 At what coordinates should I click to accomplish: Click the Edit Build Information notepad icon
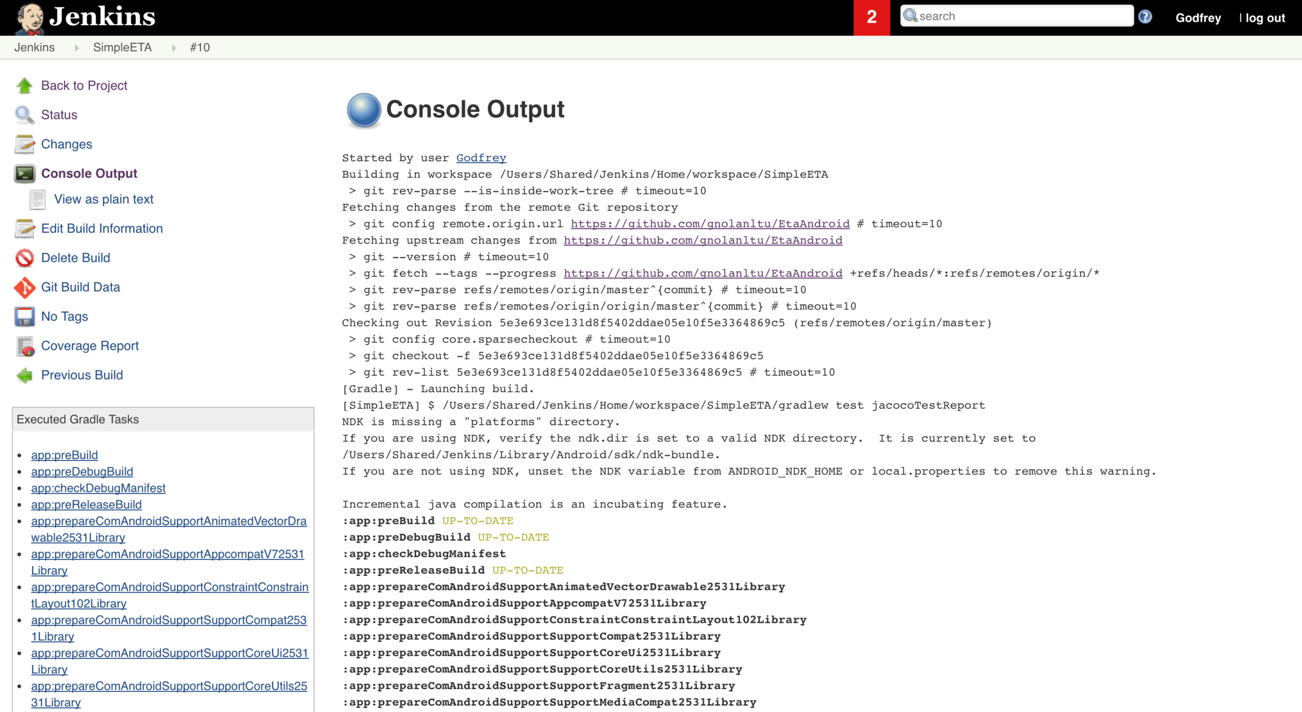(x=24, y=228)
